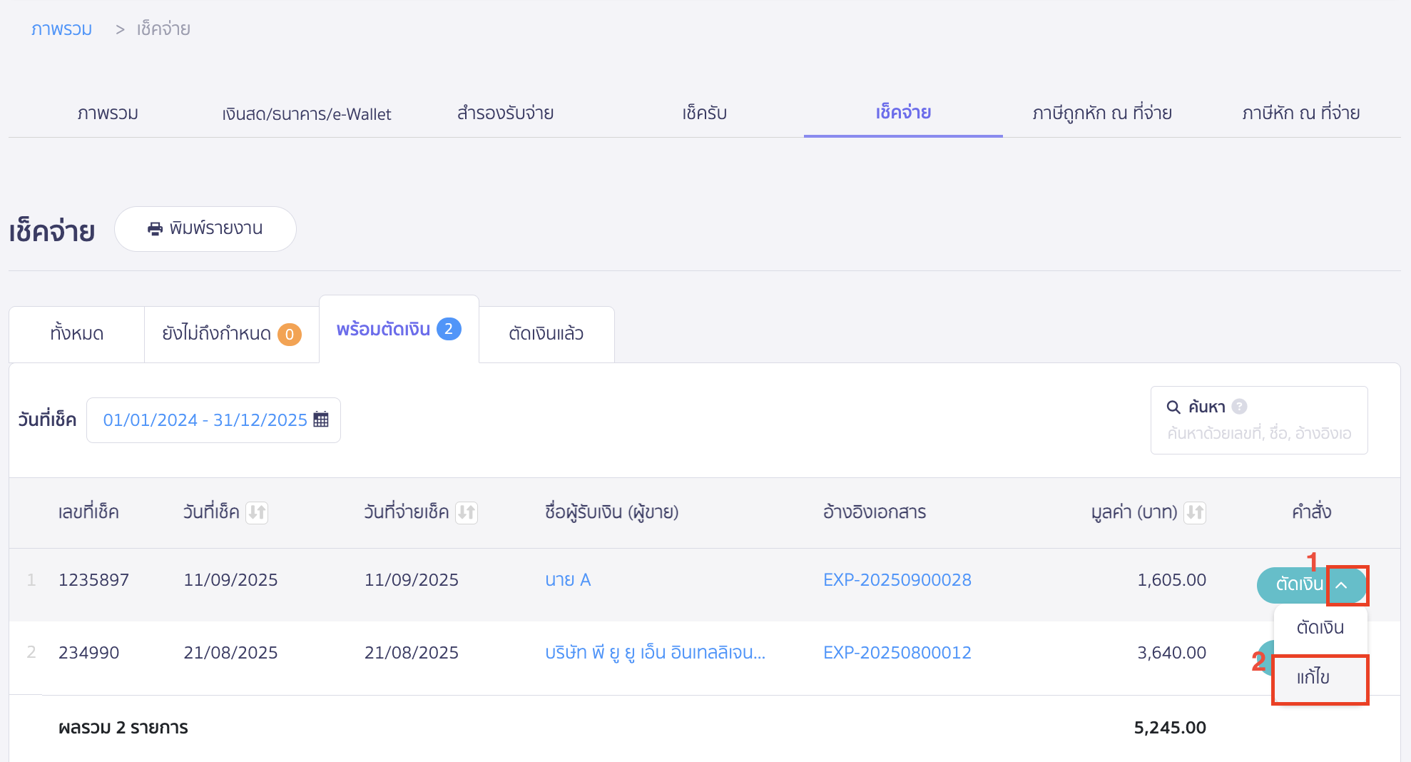
Task: Click the orange count badge on ยังไม่ถึงกำหนด
Action: [x=290, y=333]
